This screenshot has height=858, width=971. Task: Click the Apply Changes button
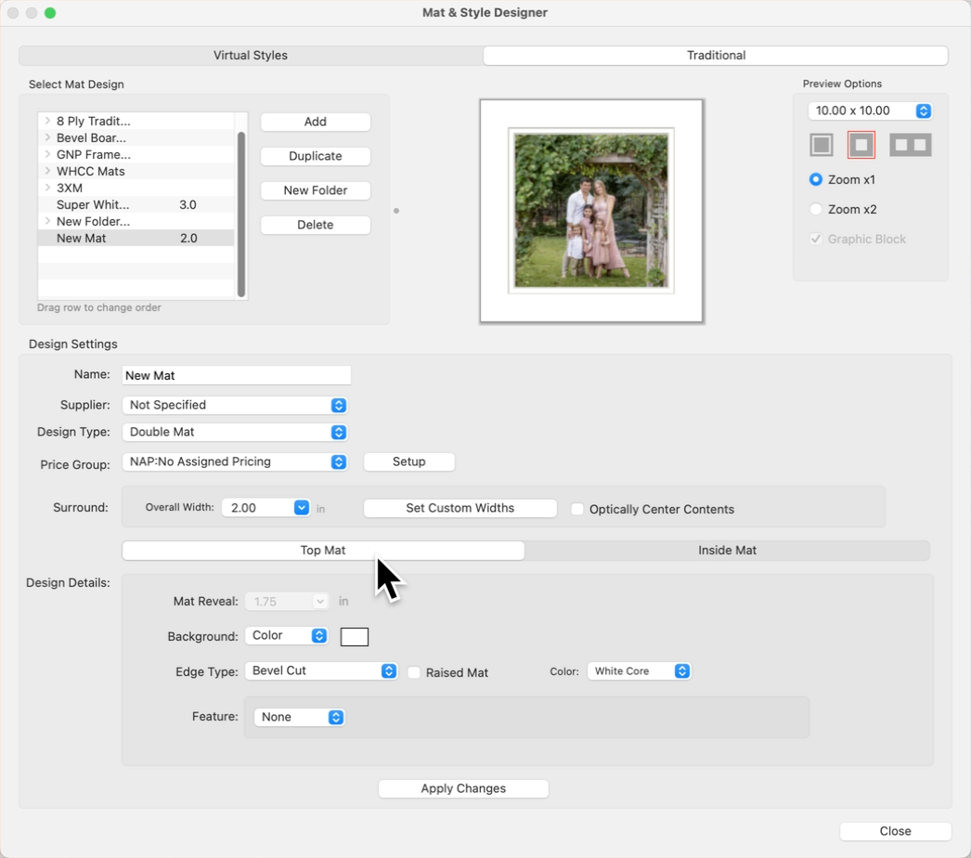pos(463,788)
